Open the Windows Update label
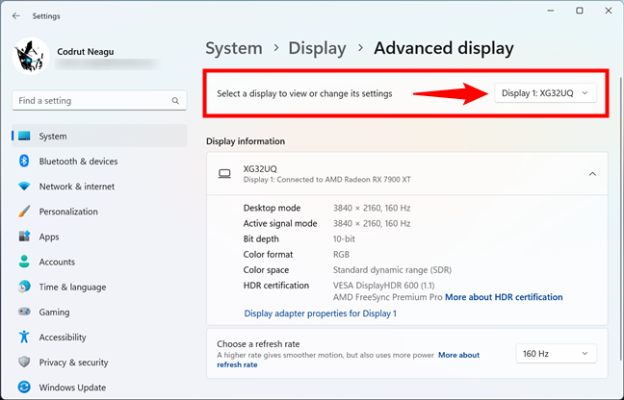The height and width of the screenshot is (400, 624). tap(72, 387)
